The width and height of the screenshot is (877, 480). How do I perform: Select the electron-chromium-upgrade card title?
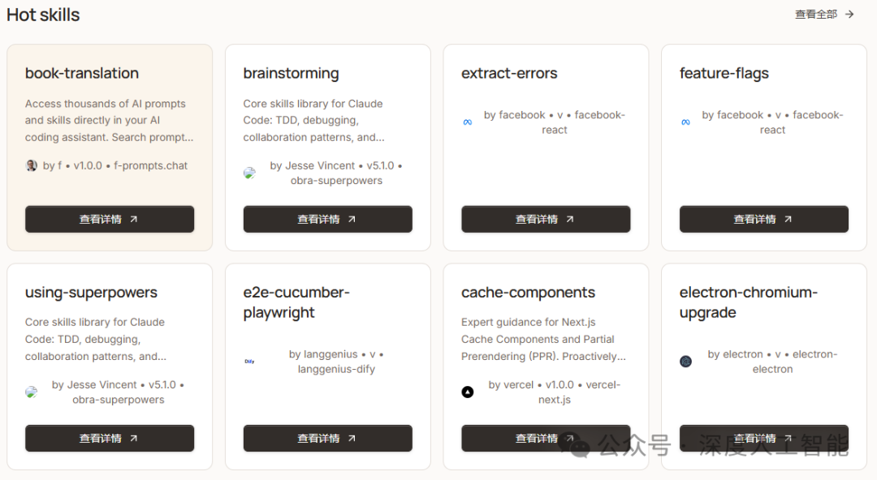[x=749, y=302]
